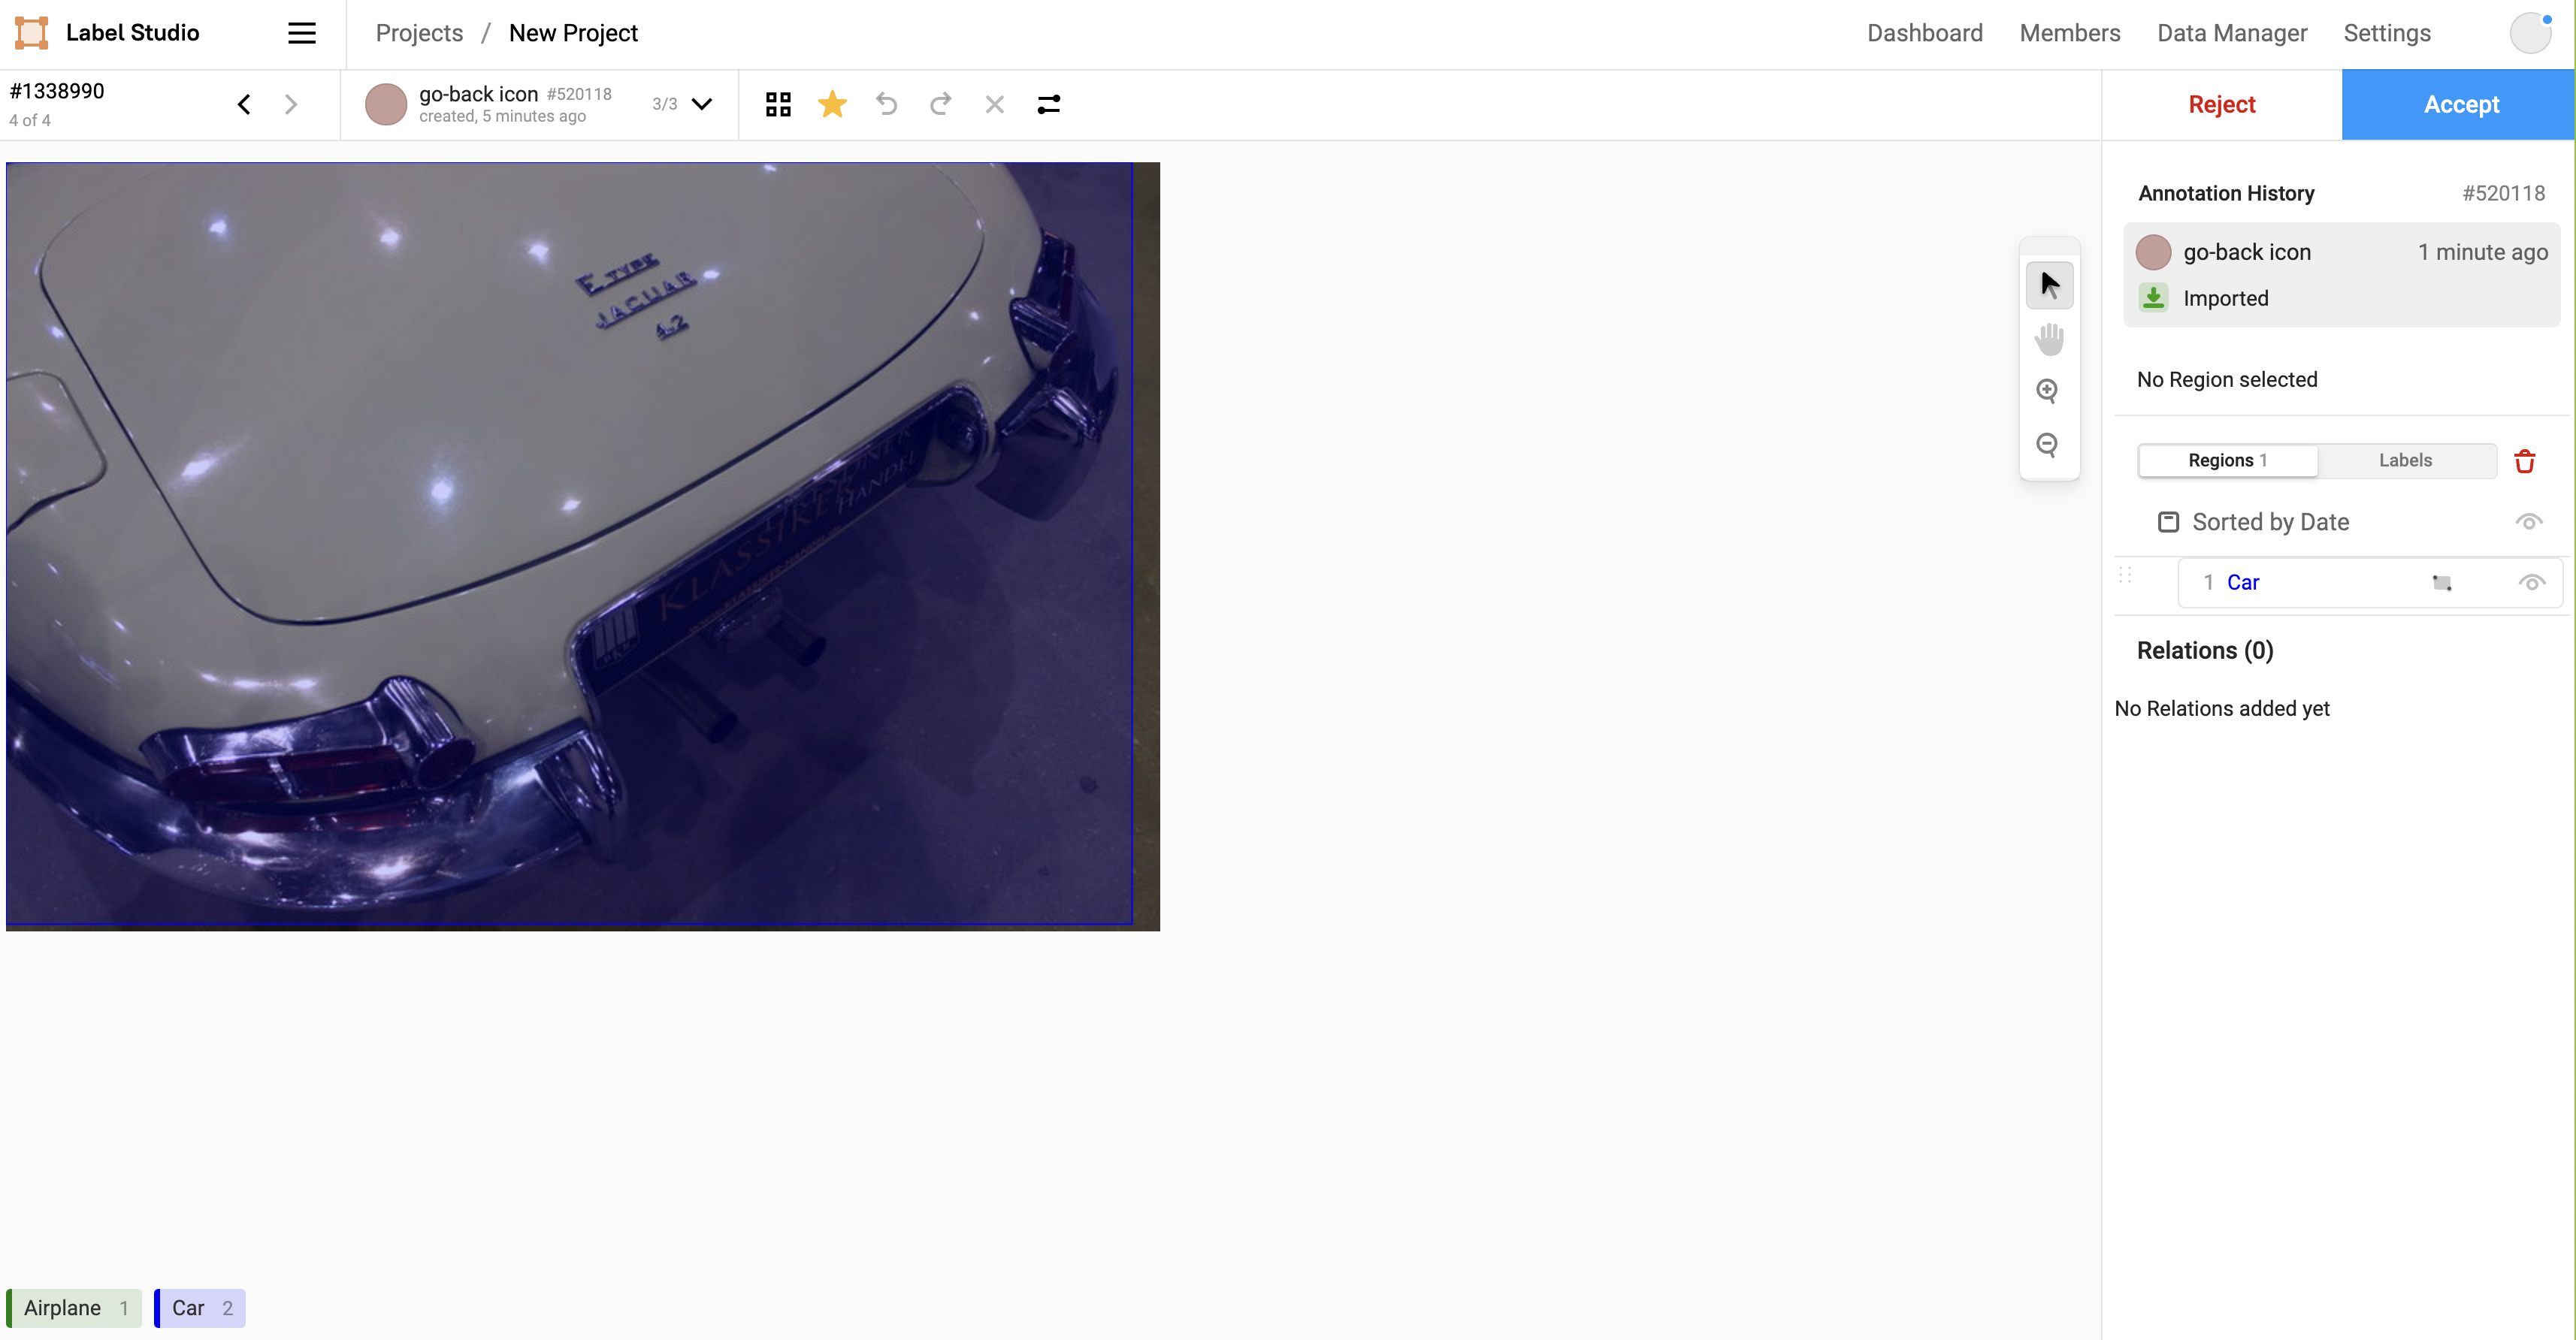2576x1340 pixels.
Task: Expand the annotations 3/3 dropdown chevron
Action: pyautogui.click(x=702, y=104)
